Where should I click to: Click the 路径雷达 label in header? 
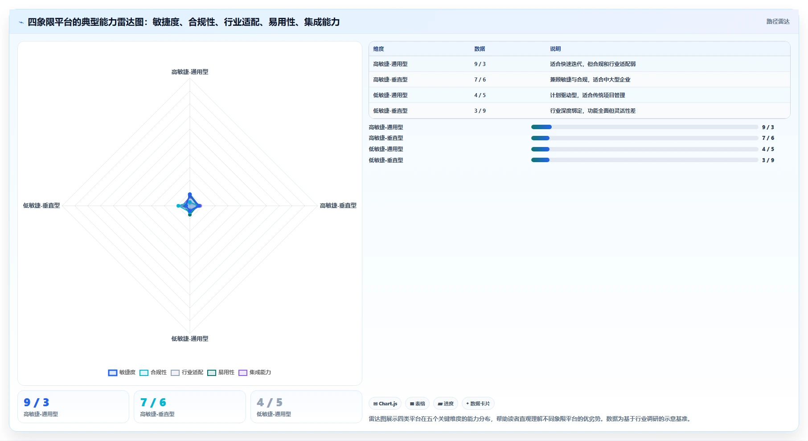coord(778,21)
